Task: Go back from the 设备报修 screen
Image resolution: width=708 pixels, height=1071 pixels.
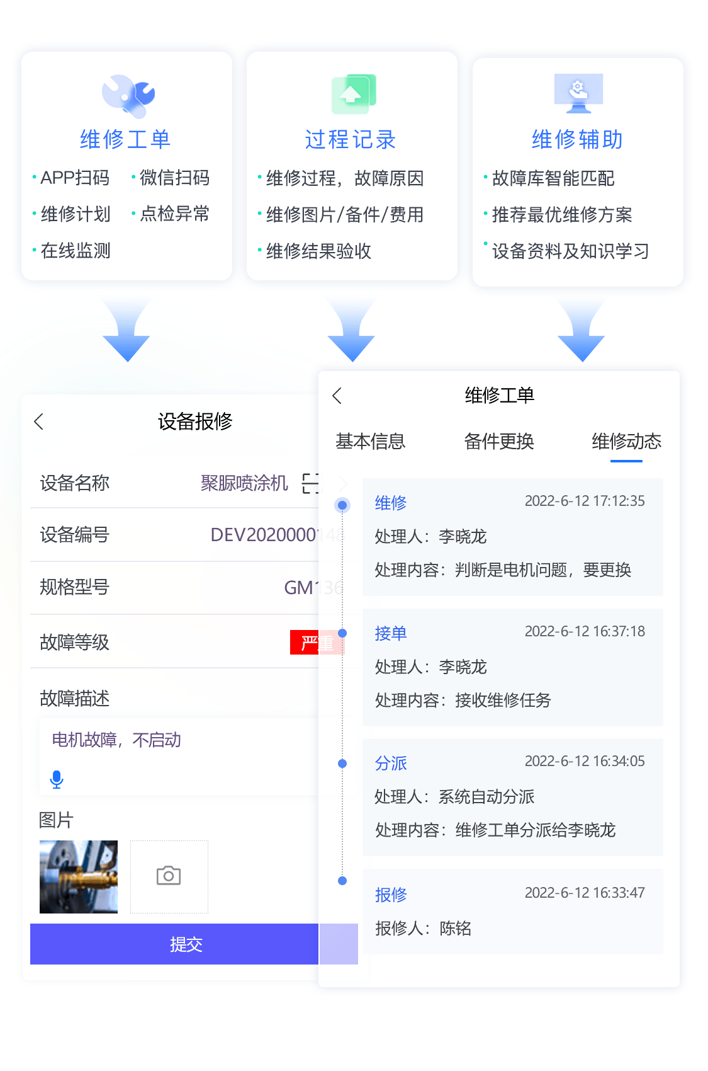Action: (39, 421)
